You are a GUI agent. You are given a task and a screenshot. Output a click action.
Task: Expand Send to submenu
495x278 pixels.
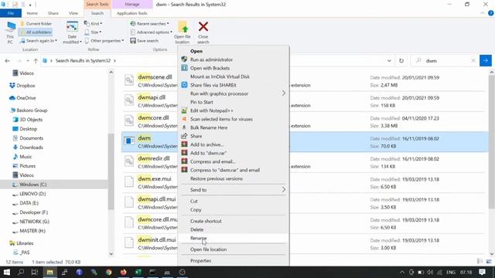click(234, 190)
